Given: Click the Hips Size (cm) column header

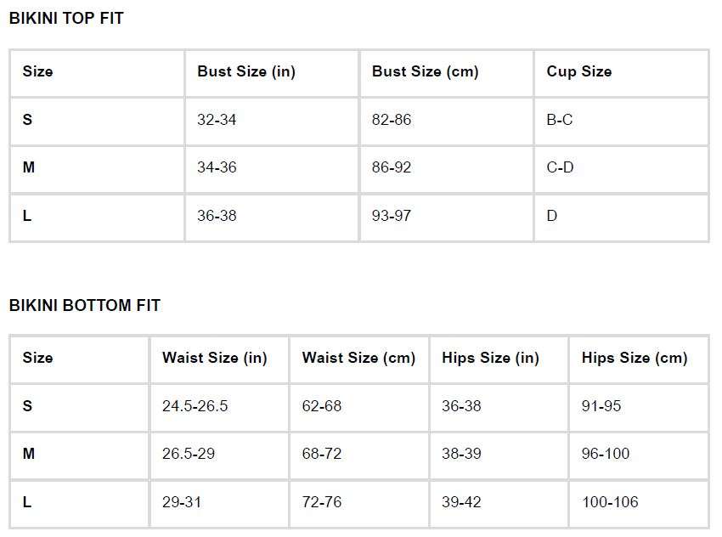Looking at the screenshot, I should (x=635, y=358).
